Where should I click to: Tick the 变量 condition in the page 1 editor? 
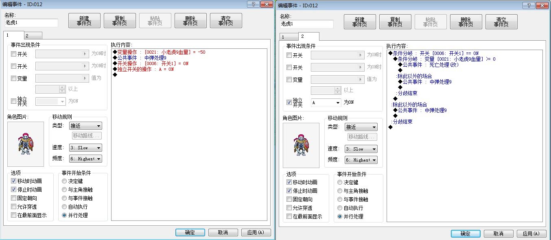(x=14, y=79)
